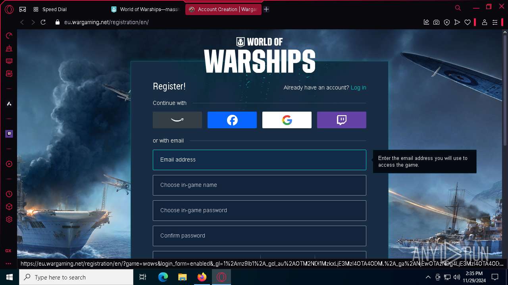The width and height of the screenshot is (508, 285).
Task: Open the notifications action center
Action: 495,277
